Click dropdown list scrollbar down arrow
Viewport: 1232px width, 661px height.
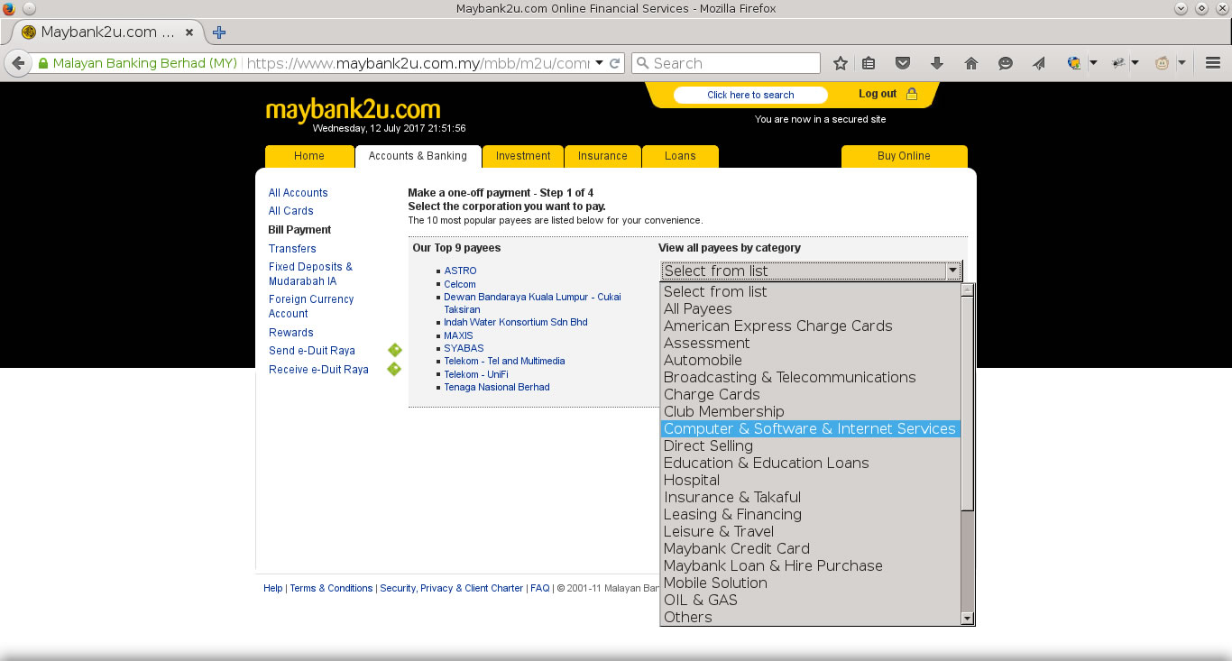(x=968, y=619)
